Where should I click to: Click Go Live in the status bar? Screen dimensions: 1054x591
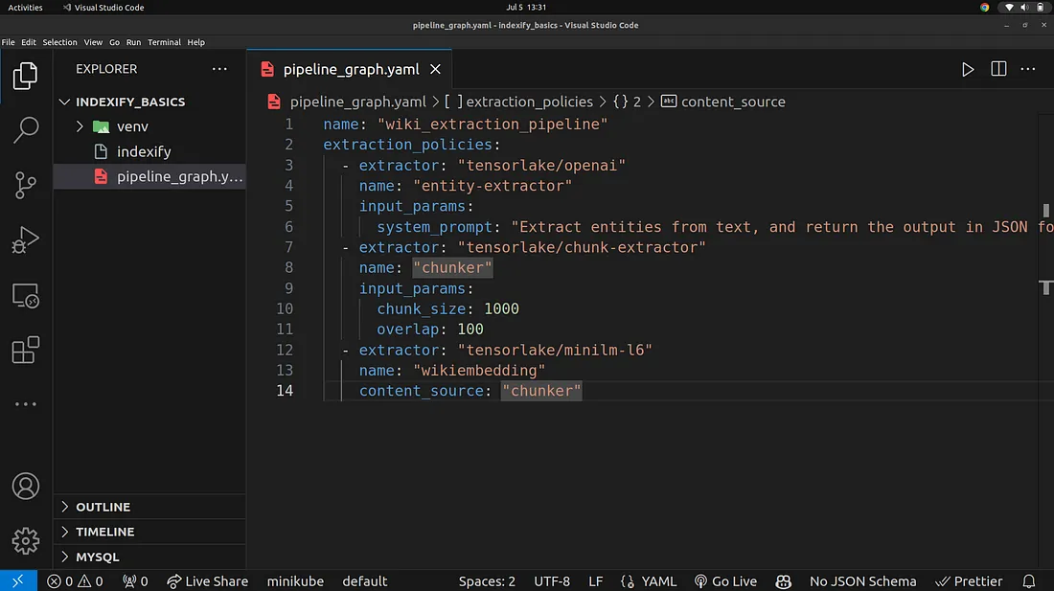(x=725, y=580)
